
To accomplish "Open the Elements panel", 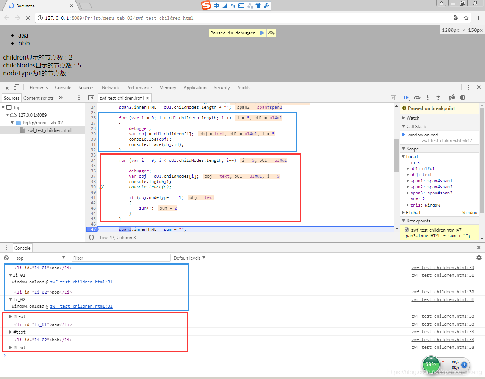I will click(39, 87).
